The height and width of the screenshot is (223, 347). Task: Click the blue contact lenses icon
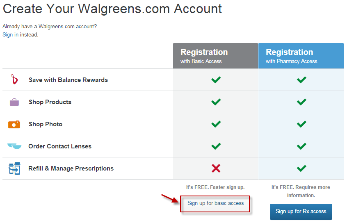click(14, 146)
